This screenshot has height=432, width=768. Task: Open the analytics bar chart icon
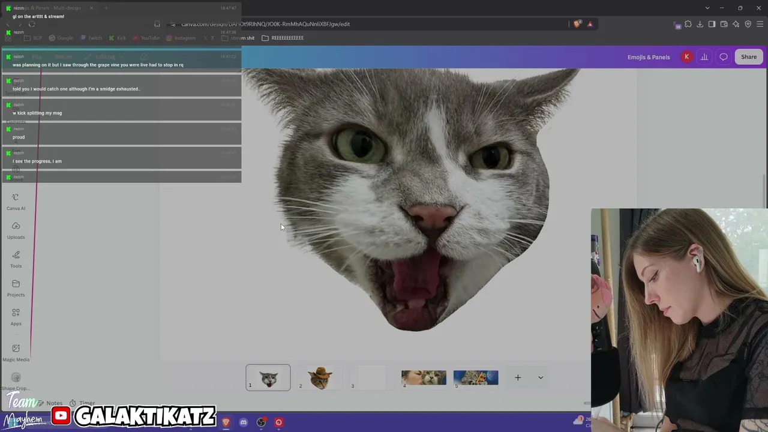pyautogui.click(x=704, y=57)
